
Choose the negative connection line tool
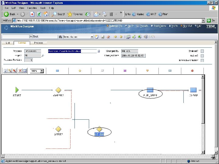(14, 71)
